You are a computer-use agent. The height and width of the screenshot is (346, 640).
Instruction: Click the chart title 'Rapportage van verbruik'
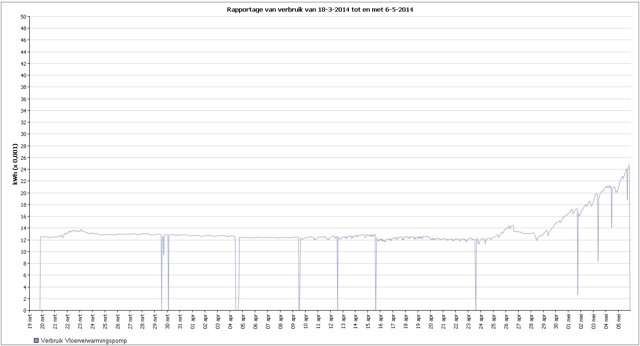pos(320,9)
